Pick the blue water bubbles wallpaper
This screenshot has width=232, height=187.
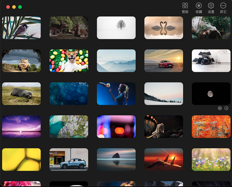(69, 93)
